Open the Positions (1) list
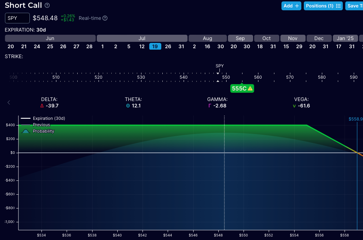363x240 pixels. 323,6
